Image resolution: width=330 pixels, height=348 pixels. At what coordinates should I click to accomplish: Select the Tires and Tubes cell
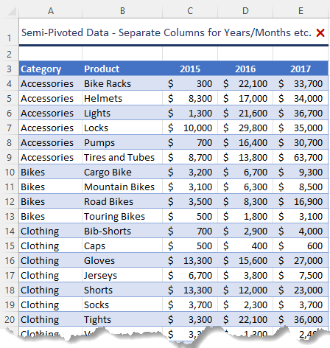pos(122,157)
